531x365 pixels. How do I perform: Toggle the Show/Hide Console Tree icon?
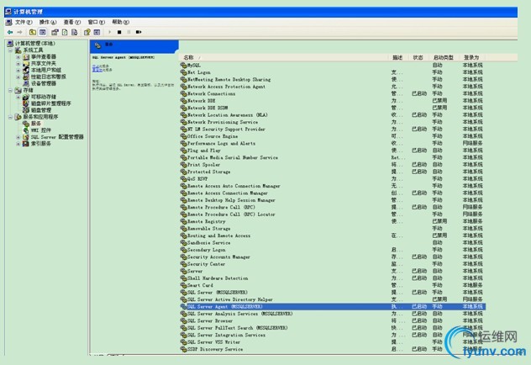[43, 32]
